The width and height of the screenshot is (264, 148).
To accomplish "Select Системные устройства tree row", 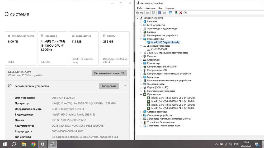I will point(159,115).
